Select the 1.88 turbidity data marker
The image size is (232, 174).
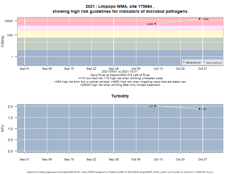click(x=200, y=109)
